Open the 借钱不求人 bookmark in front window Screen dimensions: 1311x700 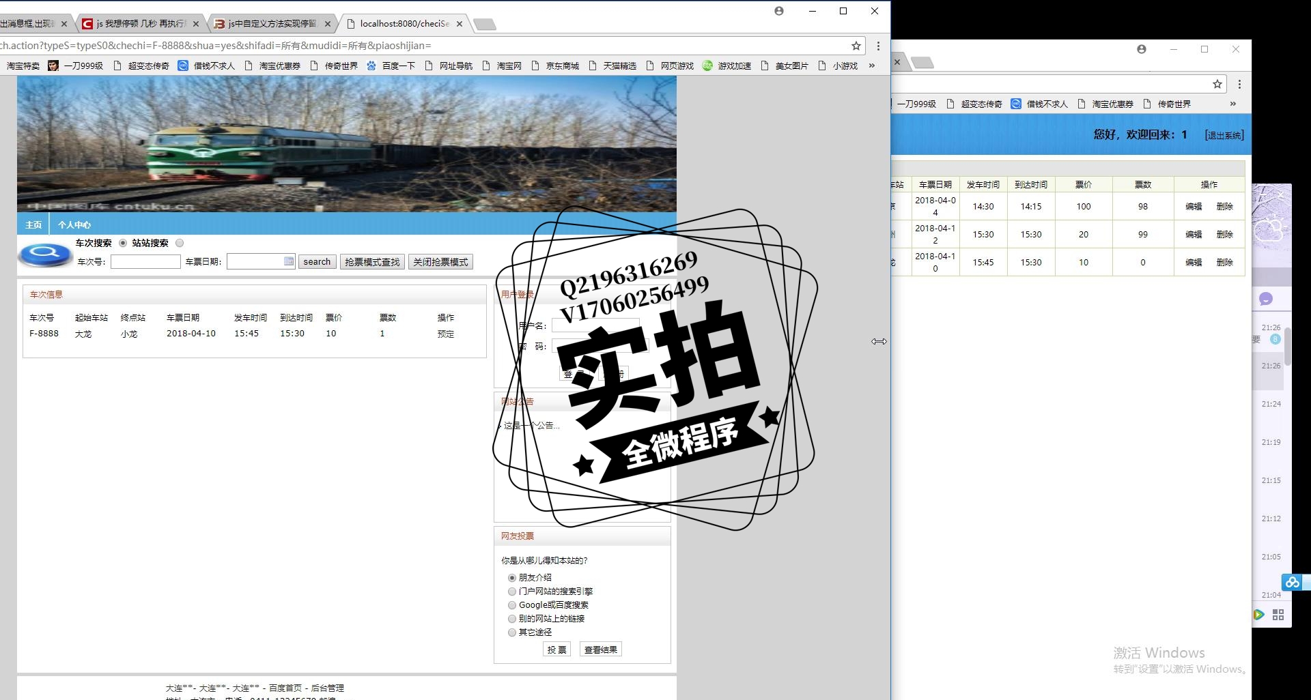206,65
